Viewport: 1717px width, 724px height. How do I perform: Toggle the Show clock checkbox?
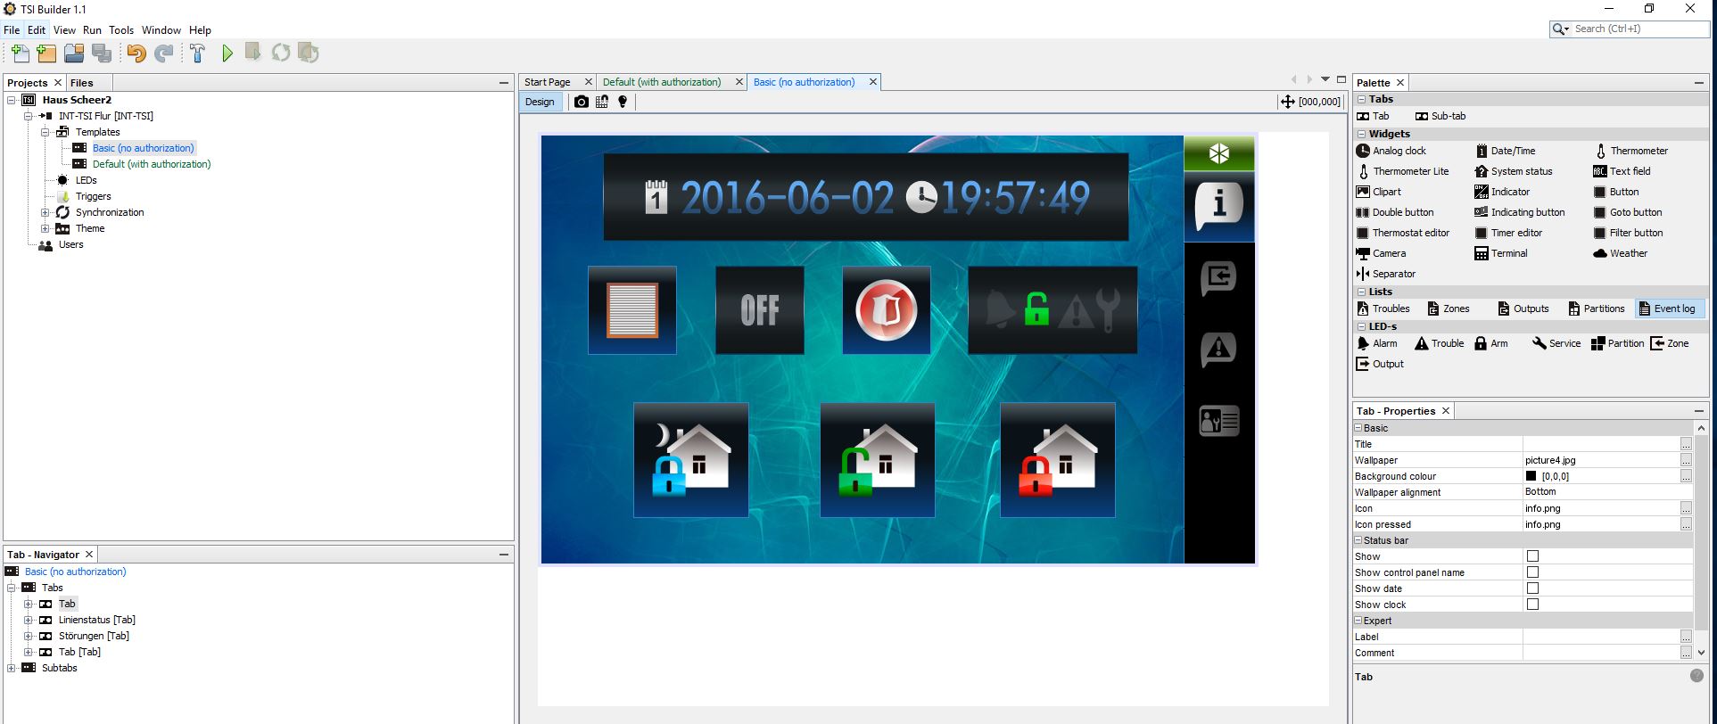pos(1532,605)
